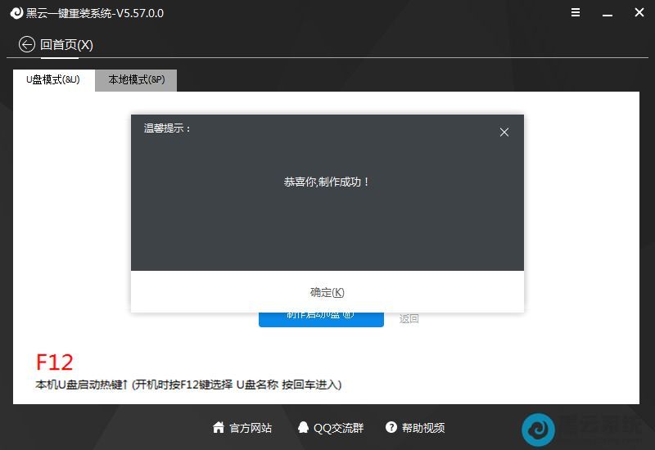Viewport: 655px width, 450px height.
Task: Click the 黑云 app logo in title bar
Action: (x=16, y=13)
